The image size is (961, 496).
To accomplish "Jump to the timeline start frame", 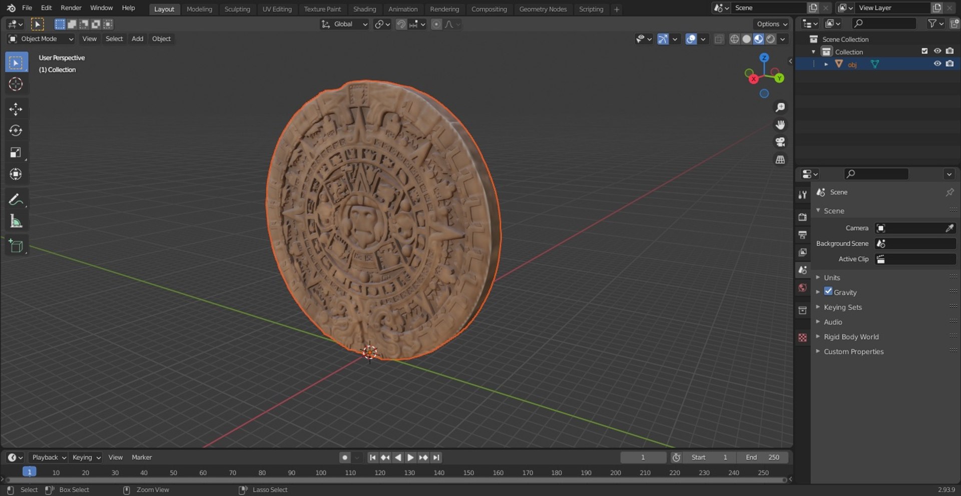I will pos(372,457).
